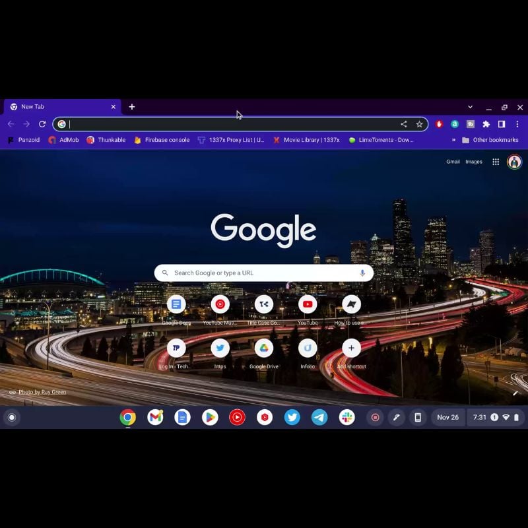This screenshot has width=528, height=528.
Task: Open the Infolio shortcut
Action: [308, 353]
